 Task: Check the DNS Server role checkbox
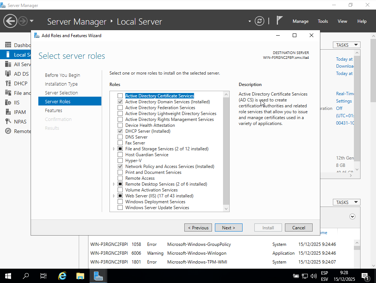click(120, 137)
